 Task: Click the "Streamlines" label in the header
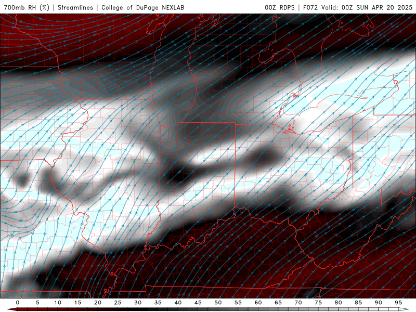coord(75,7)
